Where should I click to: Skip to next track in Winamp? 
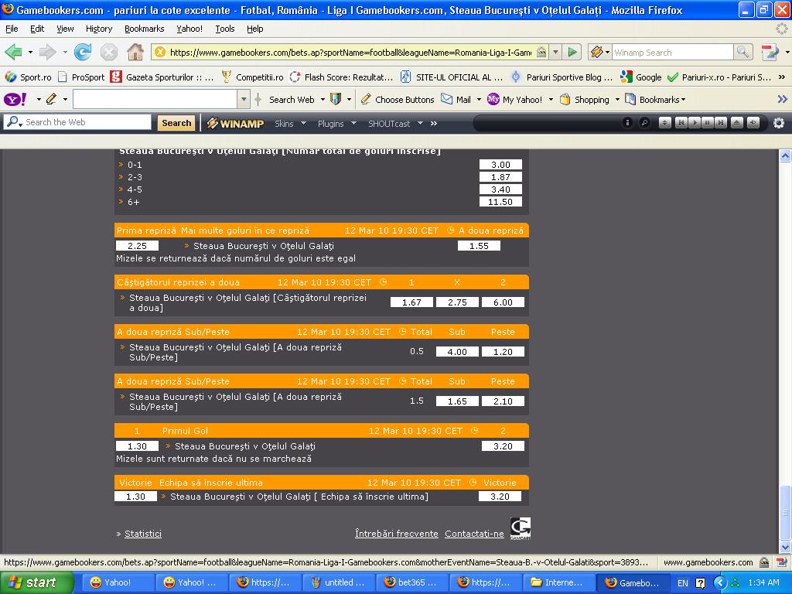tap(721, 123)
